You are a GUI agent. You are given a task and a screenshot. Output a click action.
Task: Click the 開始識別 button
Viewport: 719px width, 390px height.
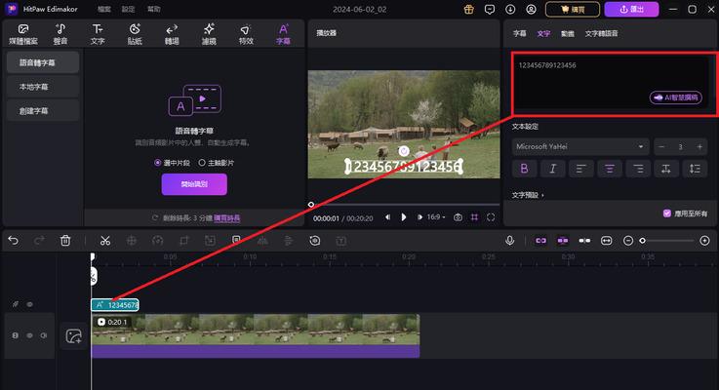pos(194,184)
